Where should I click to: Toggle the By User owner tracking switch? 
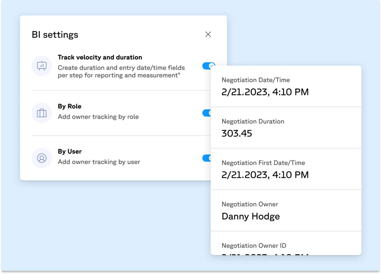(206, 158)
